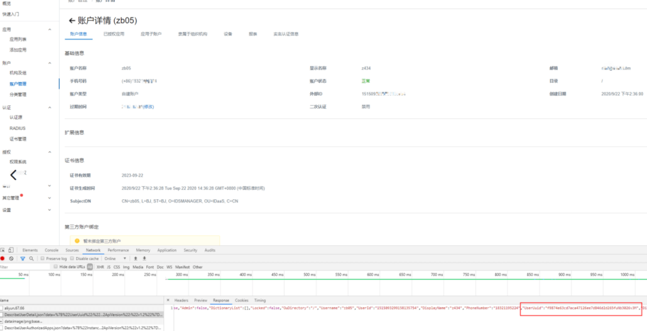
Task: Close the request details pane with X
Action: (x=168, y=300)
